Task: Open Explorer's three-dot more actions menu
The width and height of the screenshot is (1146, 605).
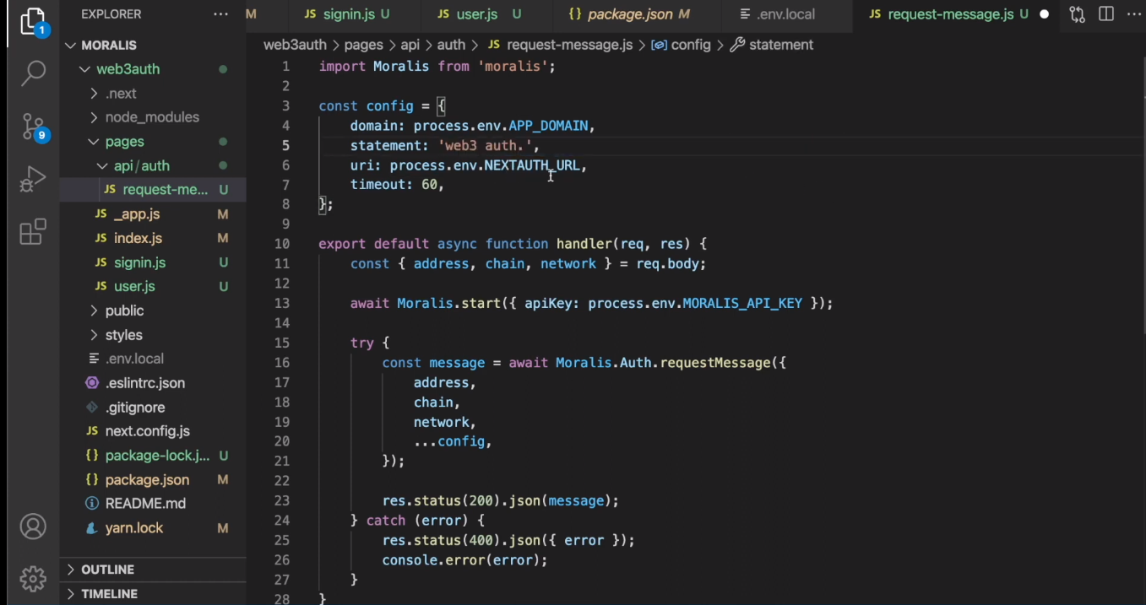Action: [x=220, y=14]
